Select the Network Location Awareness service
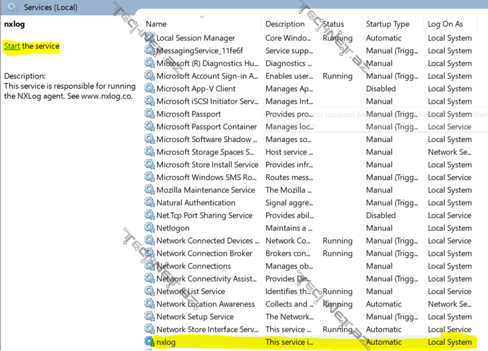488x351 pixels. (206, 304)
